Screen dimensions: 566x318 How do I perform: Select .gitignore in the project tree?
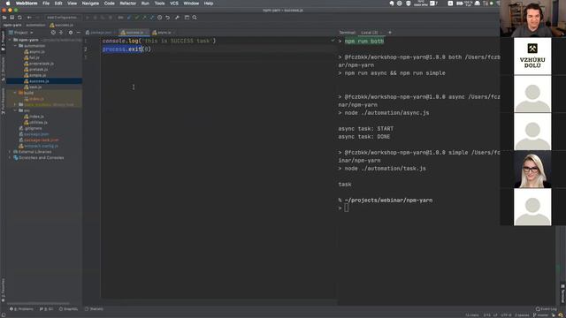pos(34,128)
